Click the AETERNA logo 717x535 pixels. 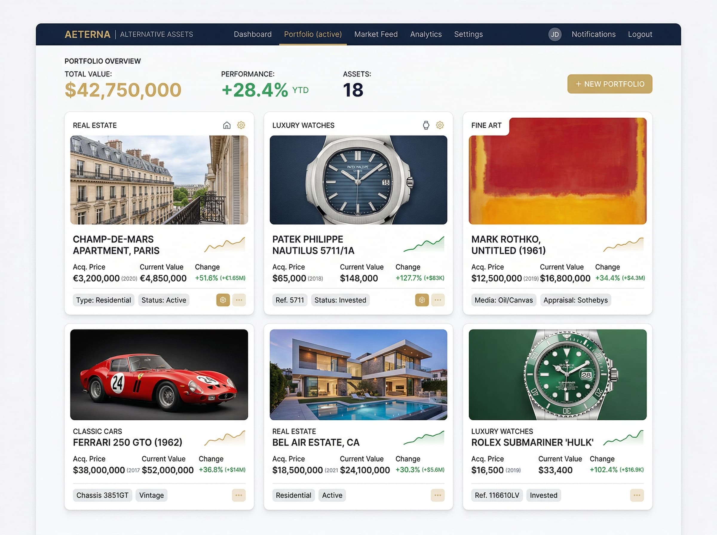click(x=88, y=34)
